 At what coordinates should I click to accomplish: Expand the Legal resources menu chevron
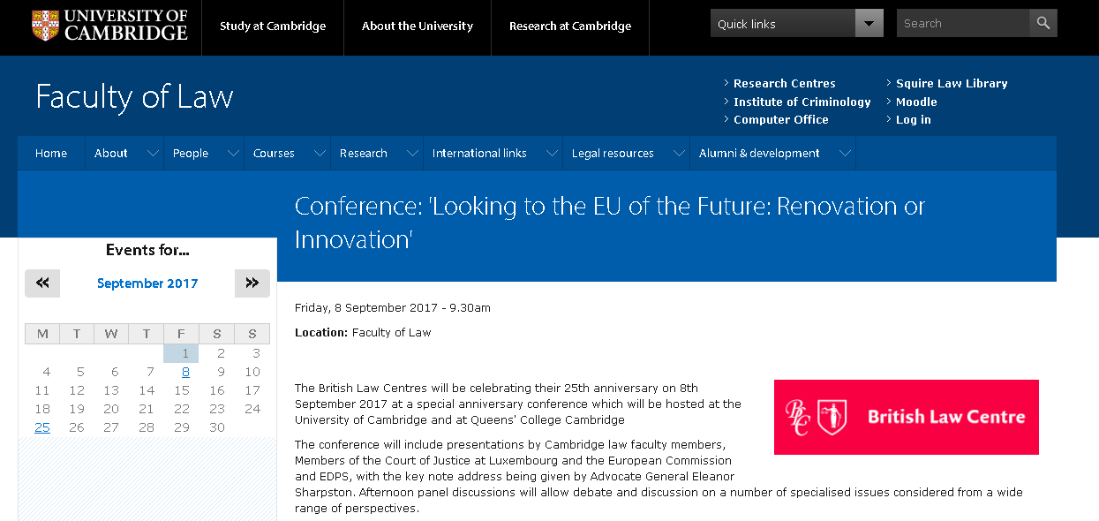[x=679, y=154]
